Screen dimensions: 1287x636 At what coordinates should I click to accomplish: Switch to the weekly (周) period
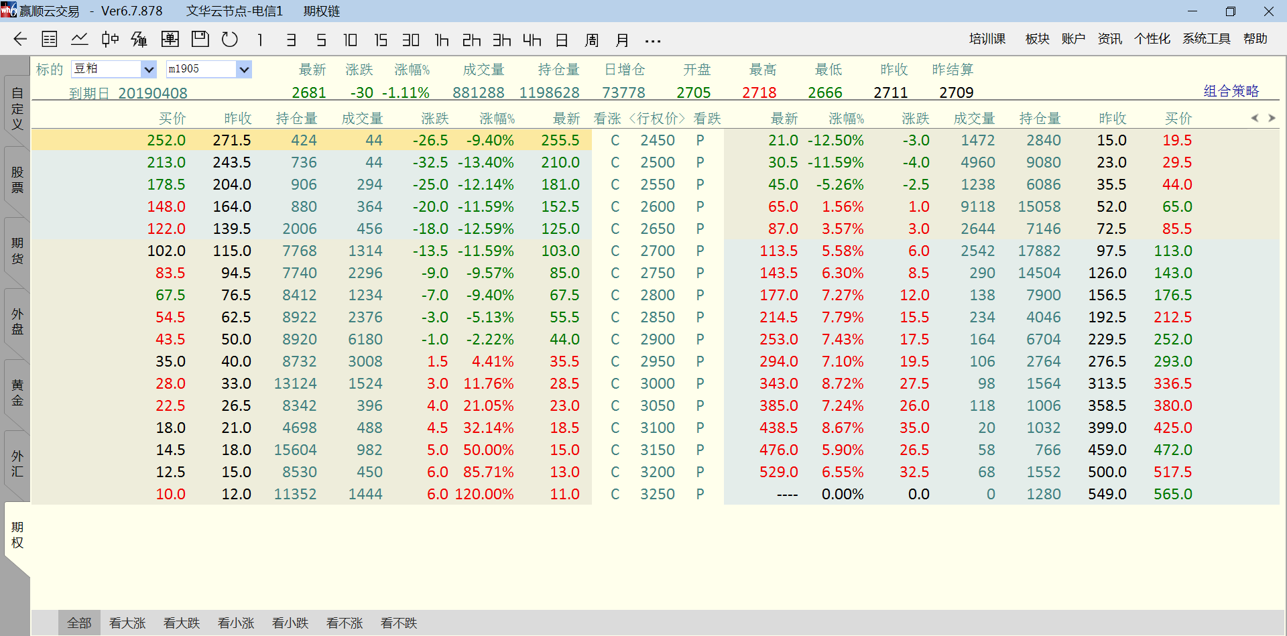tap(592, 40)
